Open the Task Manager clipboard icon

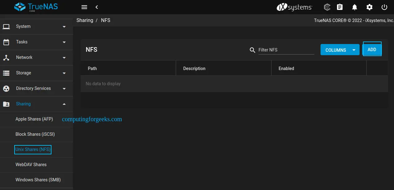[340, 7]
